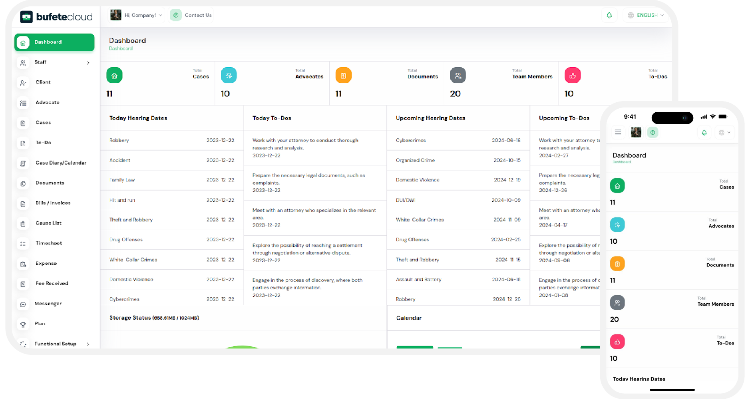Click Team Members icon on phone preview
The image size is (750, 400).
(617, 303)
